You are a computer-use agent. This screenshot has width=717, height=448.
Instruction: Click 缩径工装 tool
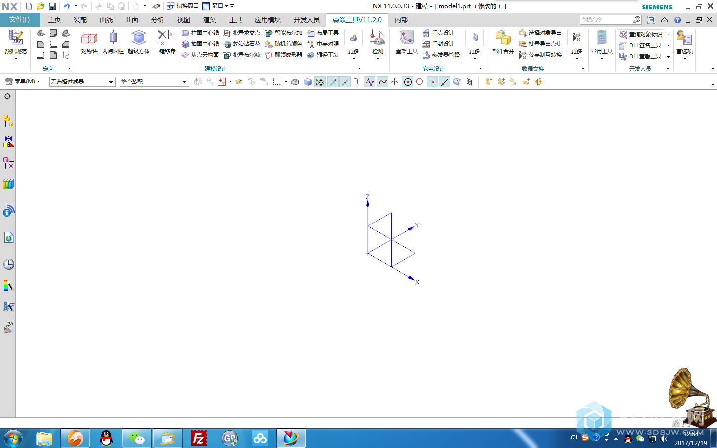tap(323, 55)
